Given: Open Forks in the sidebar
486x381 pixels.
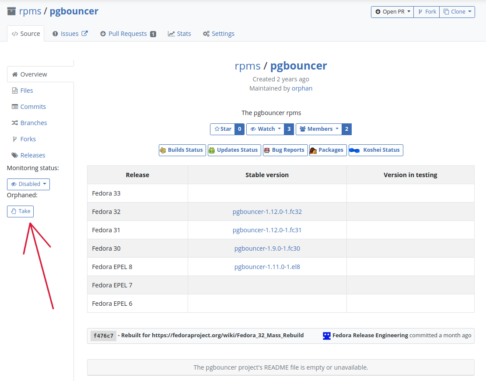Looking at the screenshot, I should [28, 139].
